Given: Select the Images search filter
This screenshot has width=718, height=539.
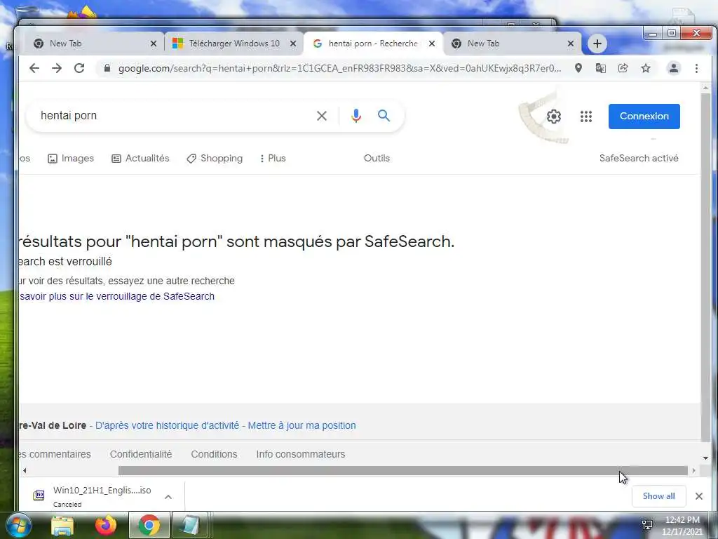Looking at the screenshot, I should point(71,158).
